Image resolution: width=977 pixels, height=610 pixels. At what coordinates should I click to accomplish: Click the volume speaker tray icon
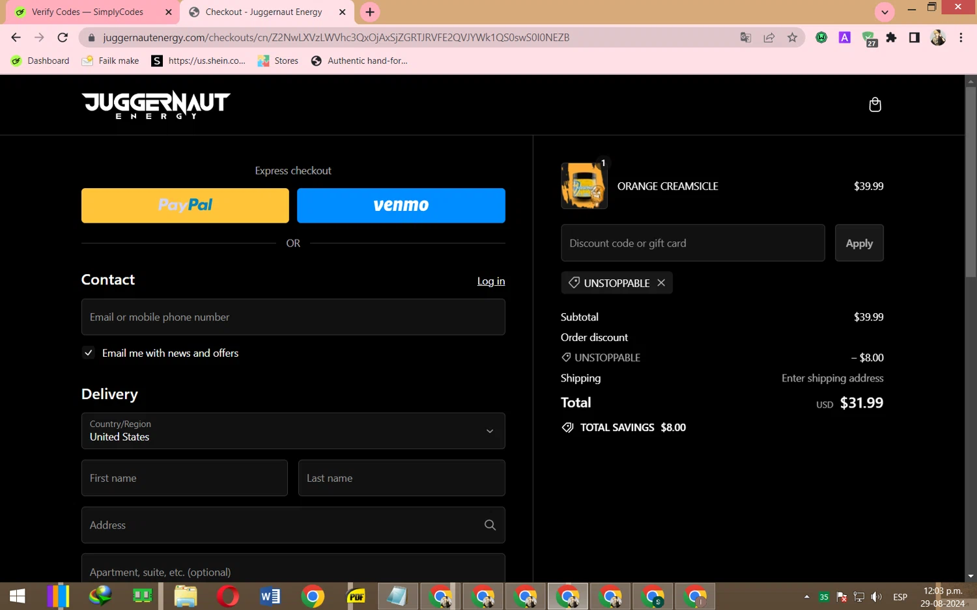click(x=877, y=596)
